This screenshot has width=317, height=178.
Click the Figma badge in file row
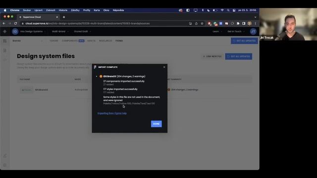pyautogui.click(x=26, y=90)
